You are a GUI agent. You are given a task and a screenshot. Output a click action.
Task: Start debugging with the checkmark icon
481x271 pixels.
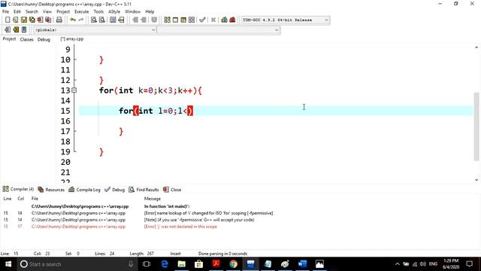tap(202, 20)
